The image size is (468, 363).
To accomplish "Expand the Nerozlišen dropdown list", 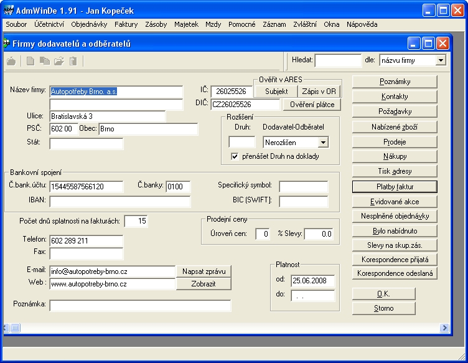I will click(x=323, y=143).
